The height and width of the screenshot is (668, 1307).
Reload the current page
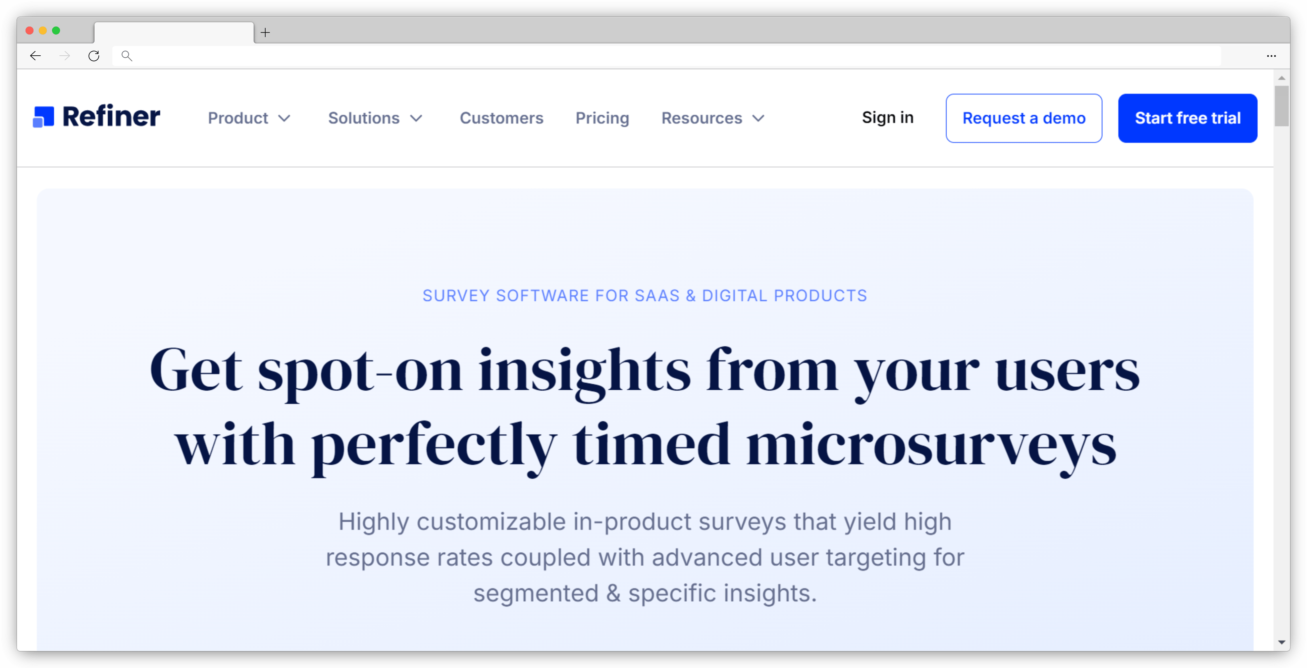94,56
